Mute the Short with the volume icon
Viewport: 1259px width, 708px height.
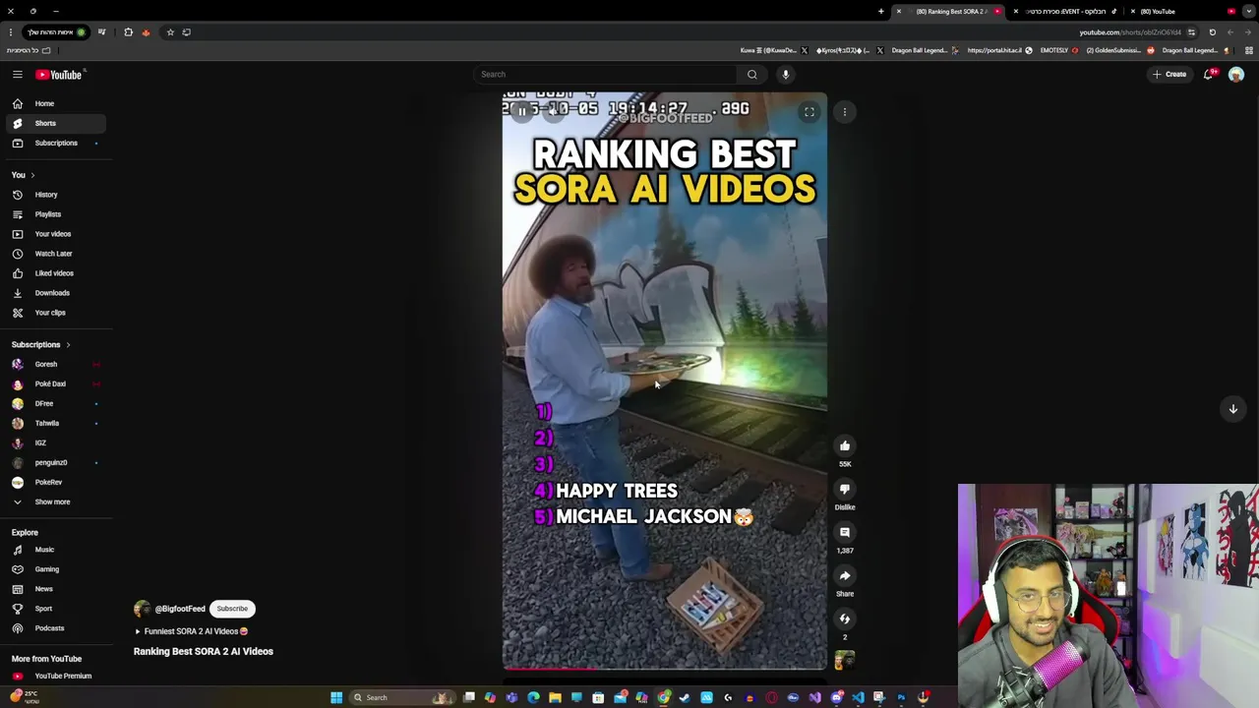tap(554, 112)
